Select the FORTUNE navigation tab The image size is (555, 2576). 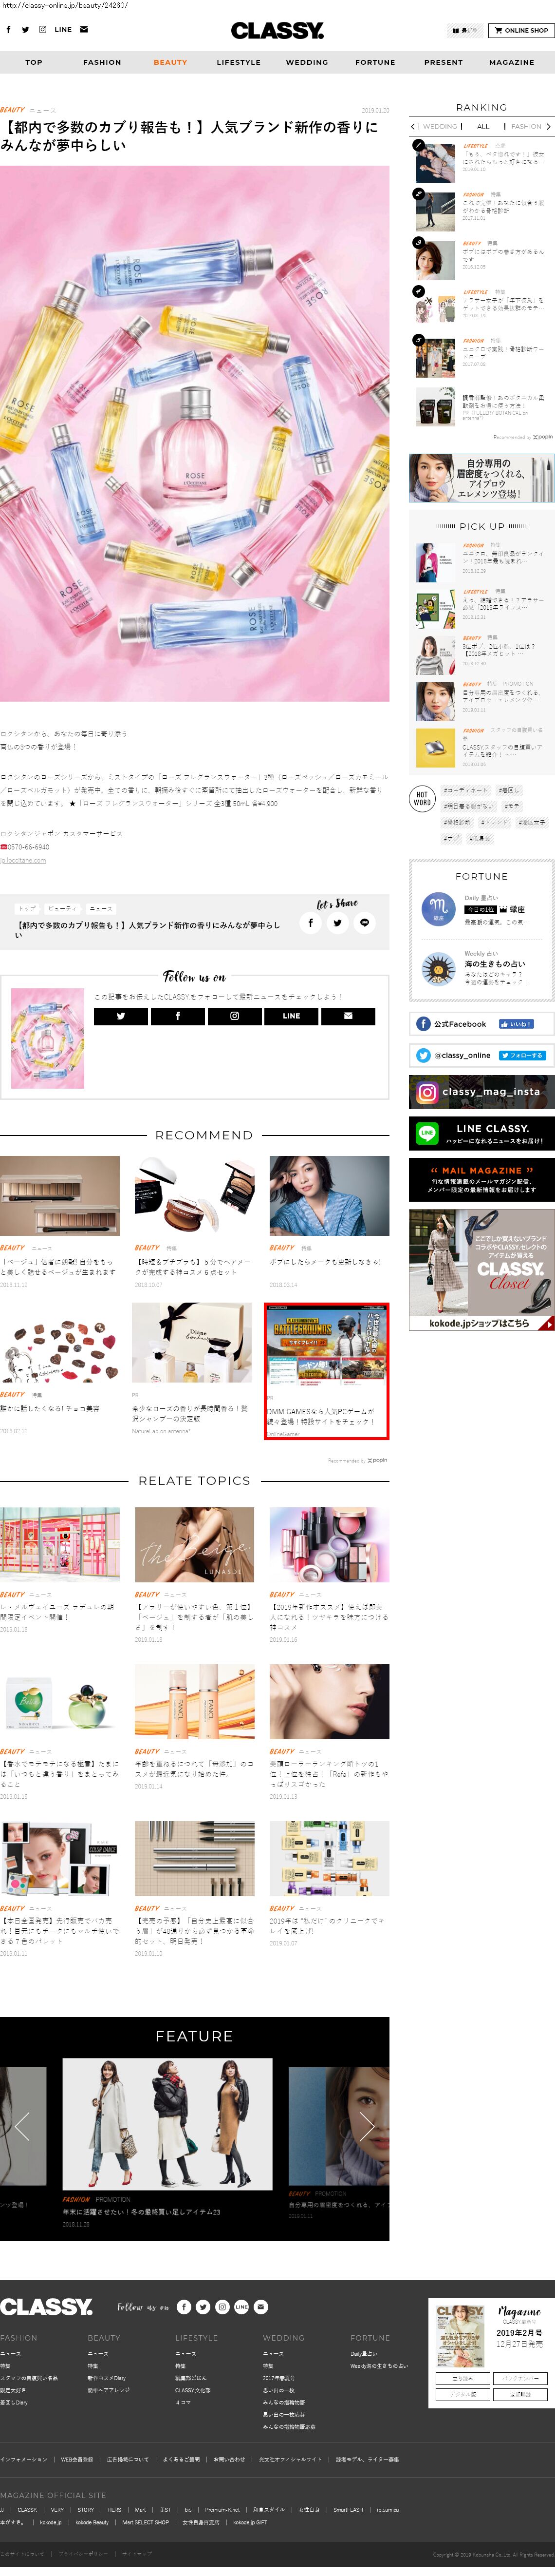coord(375,62)
